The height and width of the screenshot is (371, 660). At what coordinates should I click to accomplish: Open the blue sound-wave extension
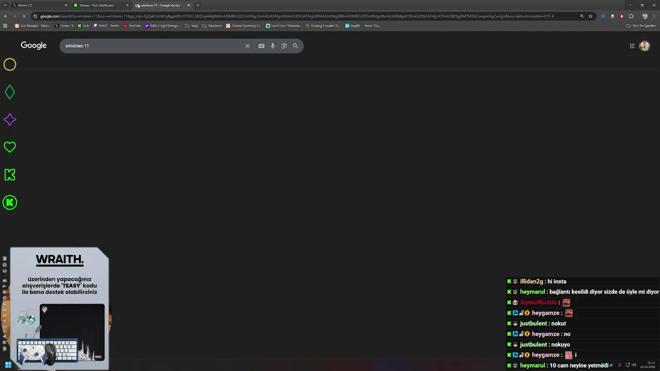603,16
